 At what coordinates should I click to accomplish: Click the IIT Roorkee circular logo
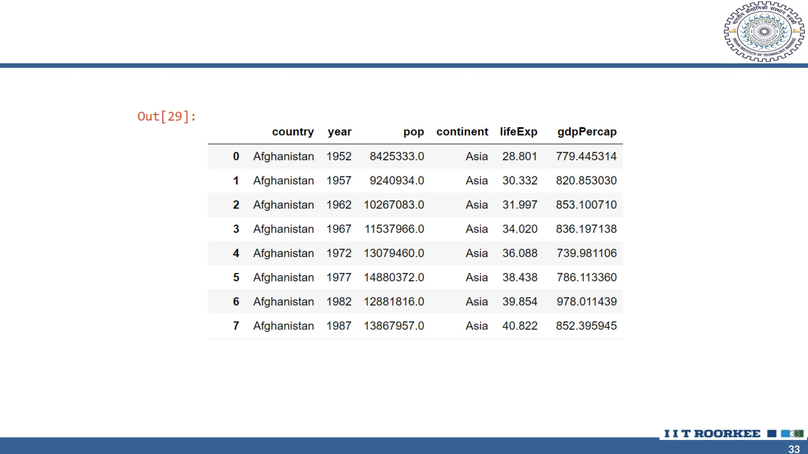pyautogui.click(x=764, y=32)
